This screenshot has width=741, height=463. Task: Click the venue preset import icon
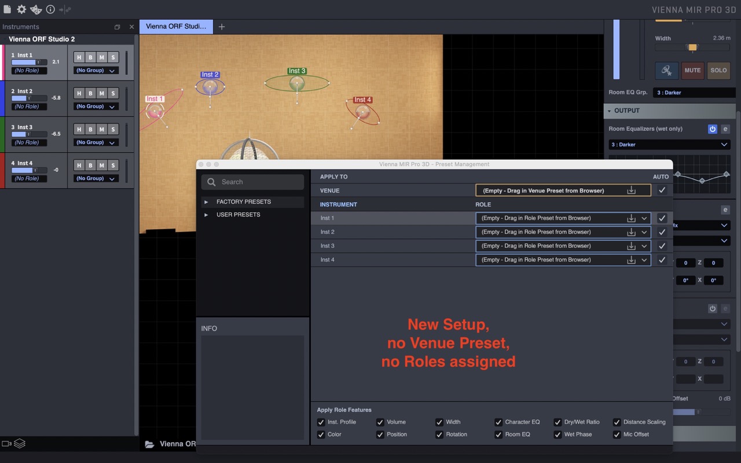point(631,190)
